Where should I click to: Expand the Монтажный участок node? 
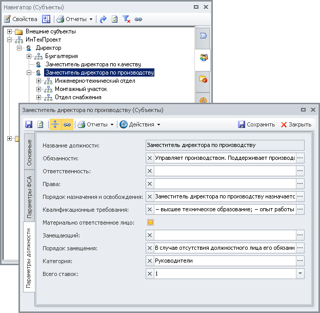(x=38, y=89)
